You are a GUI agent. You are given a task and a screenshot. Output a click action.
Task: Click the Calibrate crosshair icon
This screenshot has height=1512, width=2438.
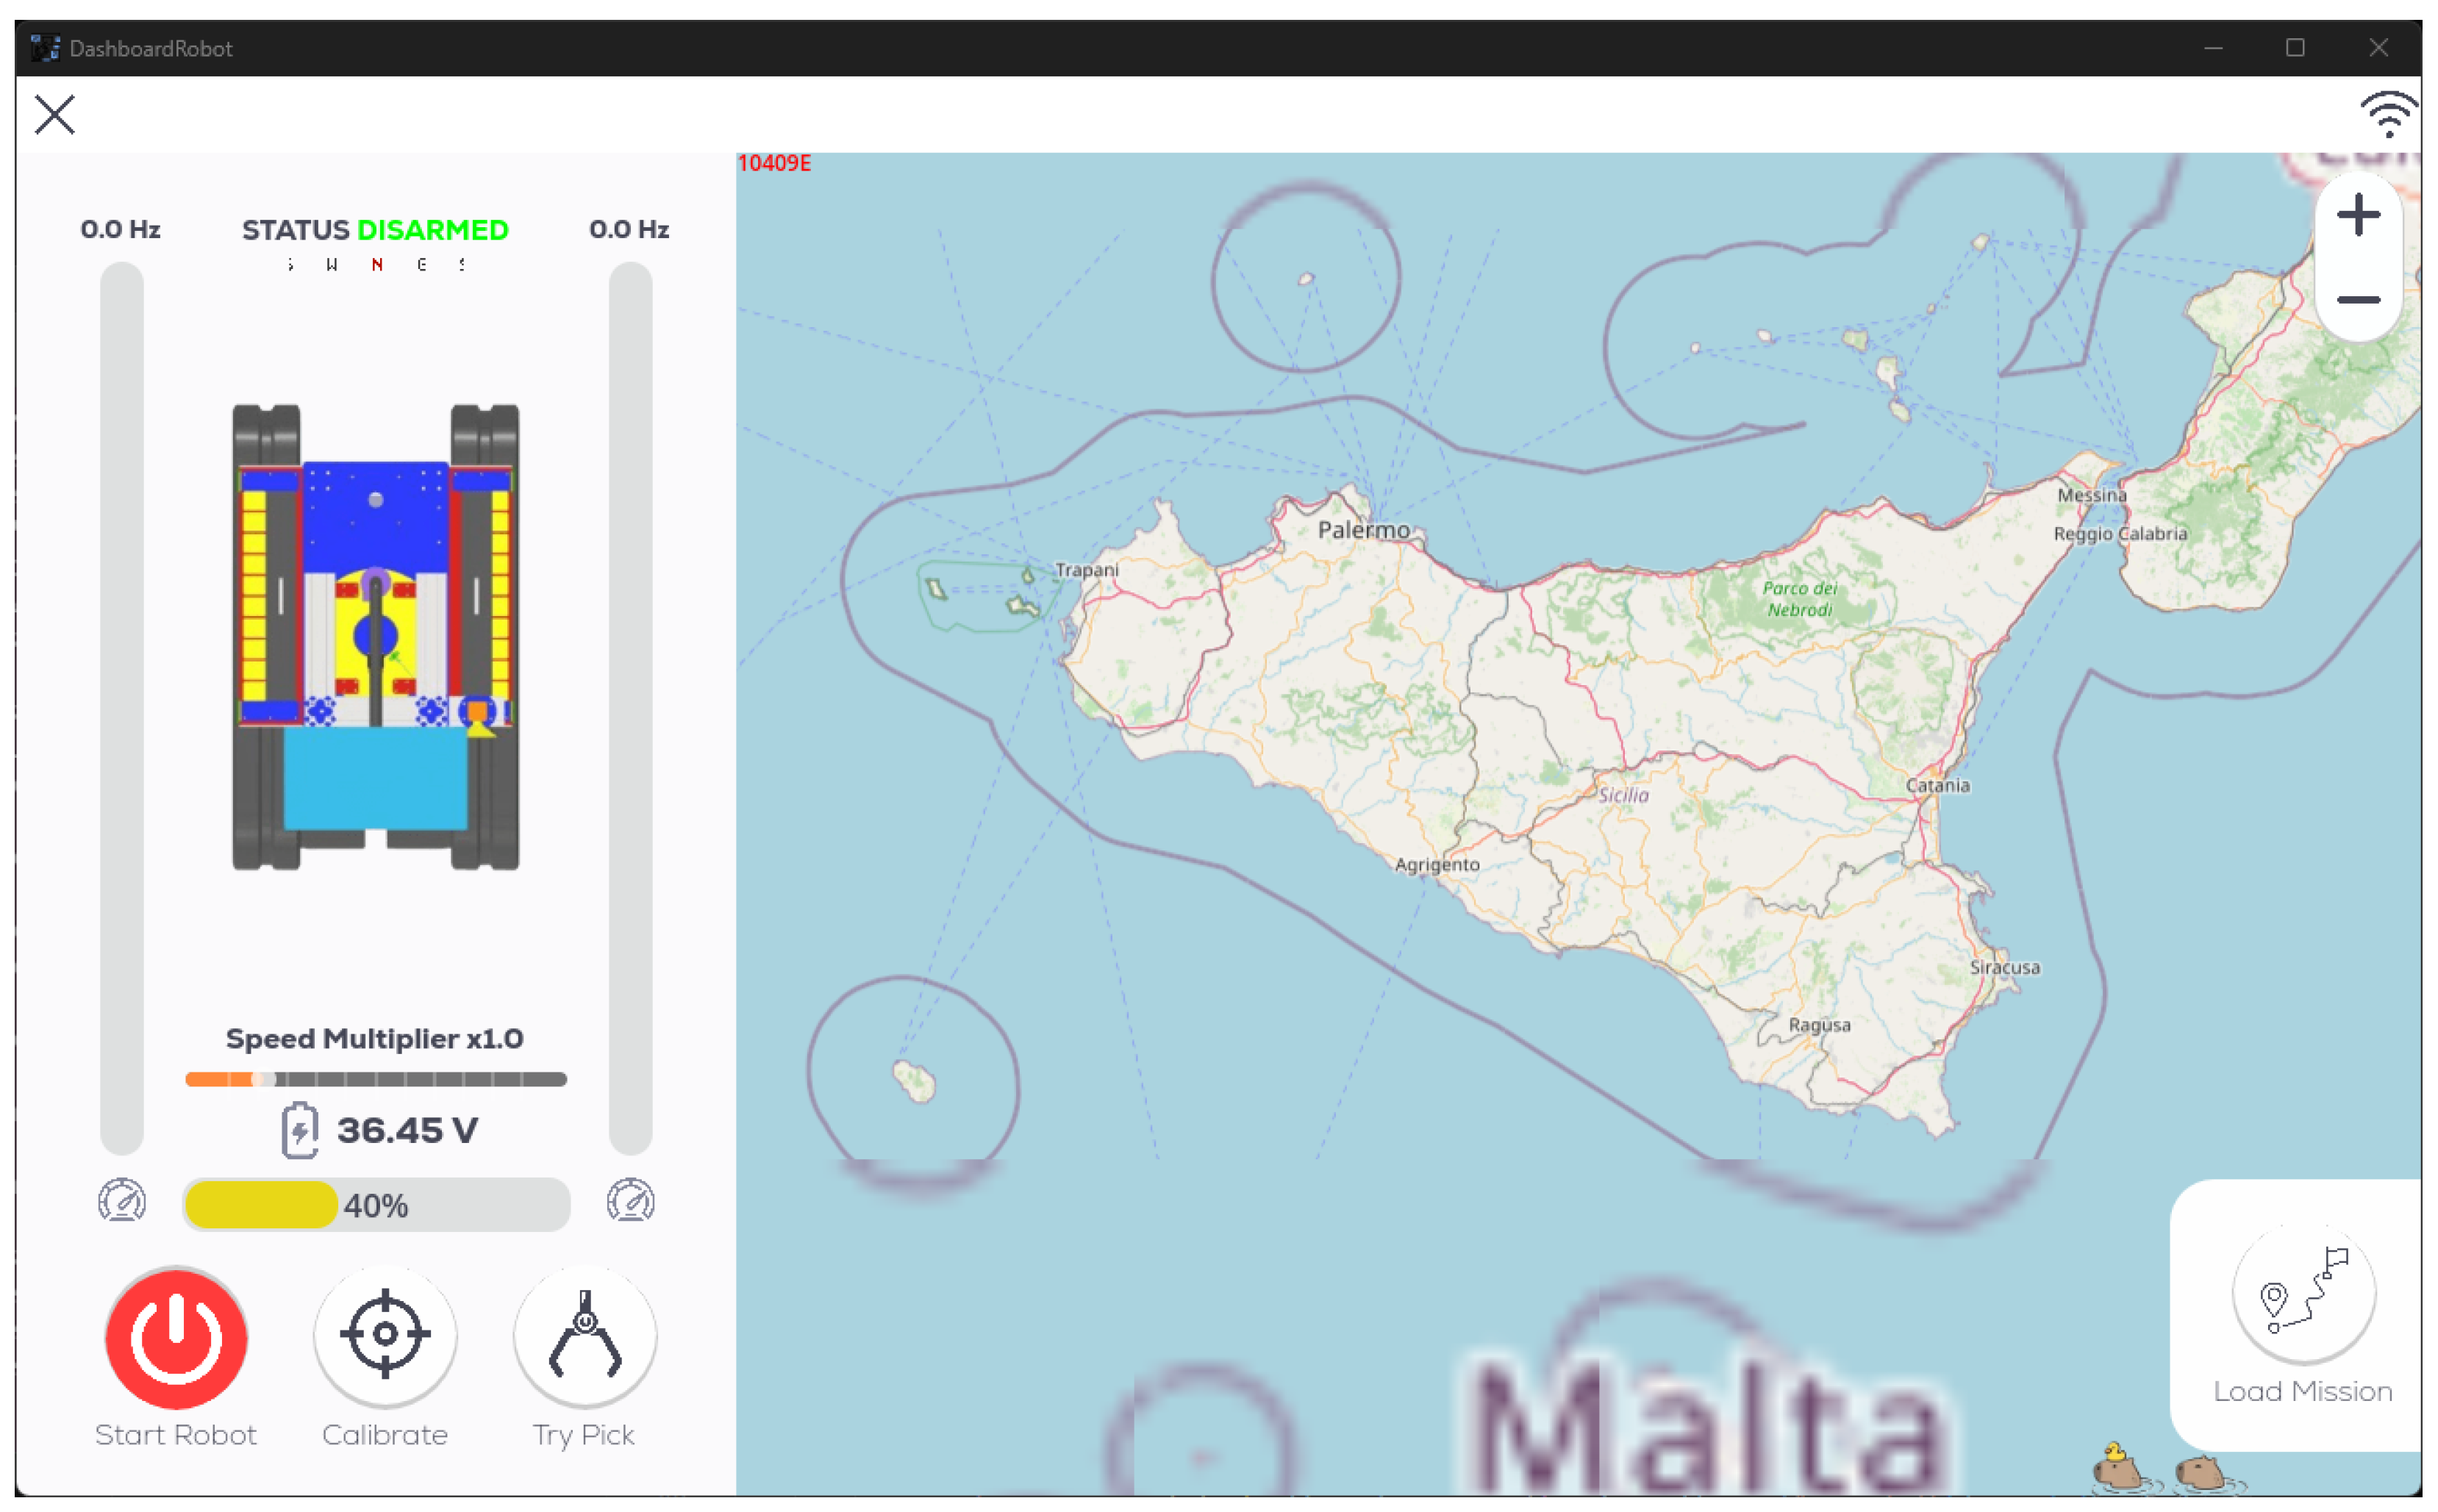pyautogui.click(x=385, y=1334)
